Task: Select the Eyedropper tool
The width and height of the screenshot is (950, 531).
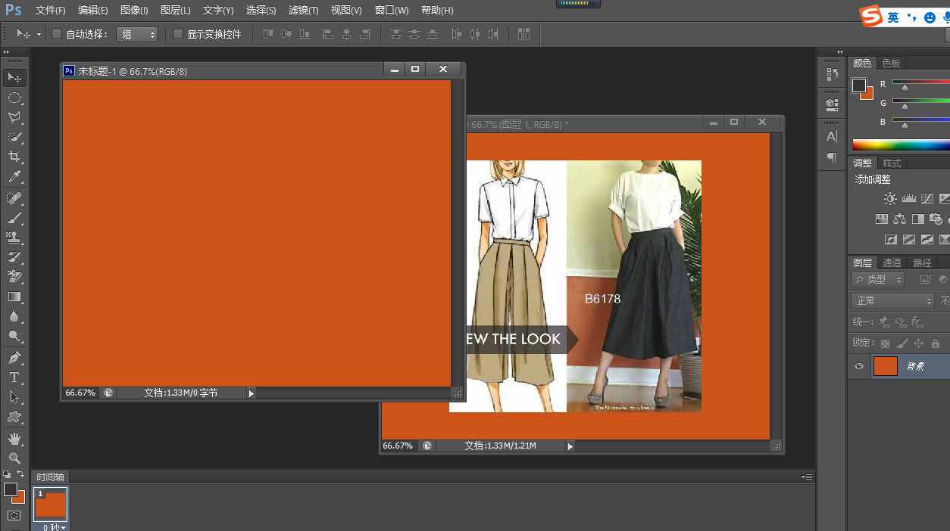Action: coord(14,177)
